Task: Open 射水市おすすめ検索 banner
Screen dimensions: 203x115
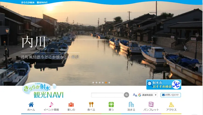Action: (164, 84)
